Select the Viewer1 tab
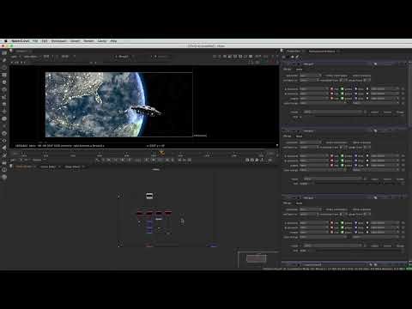412x309 pixels. click(x=21, y=51)
